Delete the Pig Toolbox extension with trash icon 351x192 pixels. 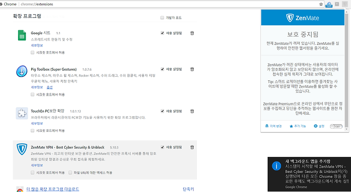tap(192, 69)
